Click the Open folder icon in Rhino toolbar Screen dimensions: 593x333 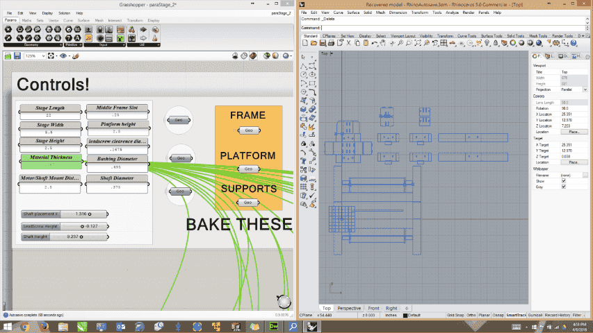314,43
